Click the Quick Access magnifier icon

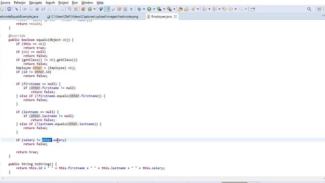coord(309,9)
